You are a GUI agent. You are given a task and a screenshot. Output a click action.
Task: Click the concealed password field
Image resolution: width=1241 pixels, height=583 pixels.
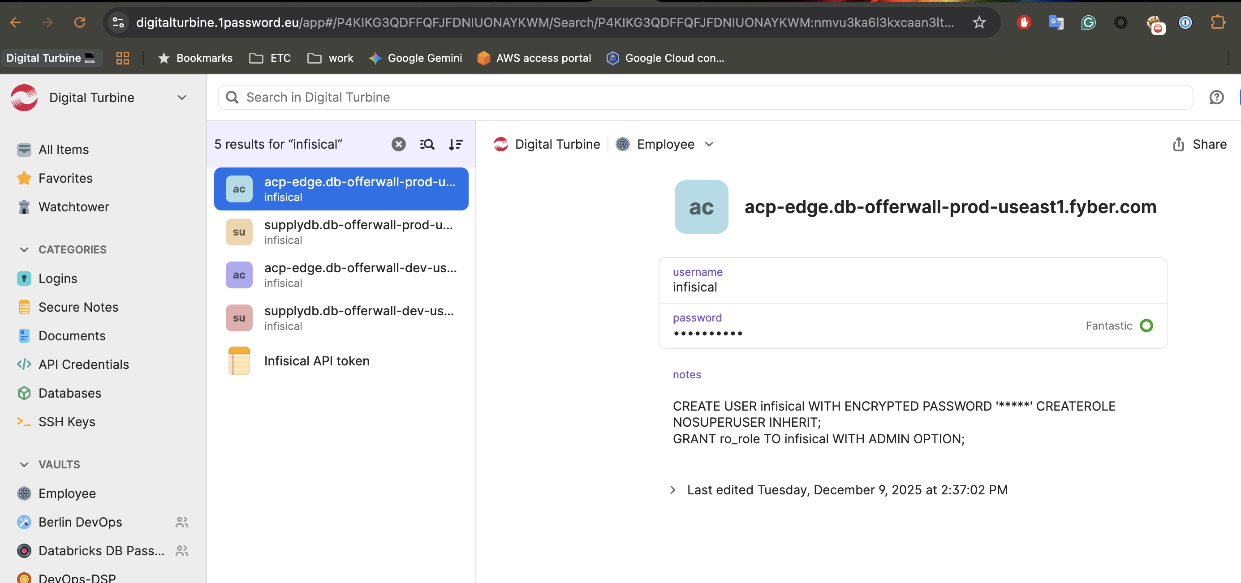(707, 333)
